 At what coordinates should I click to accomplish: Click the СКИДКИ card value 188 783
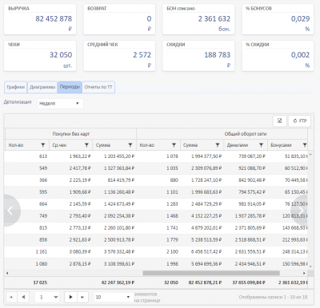click(x=217, y=55)
